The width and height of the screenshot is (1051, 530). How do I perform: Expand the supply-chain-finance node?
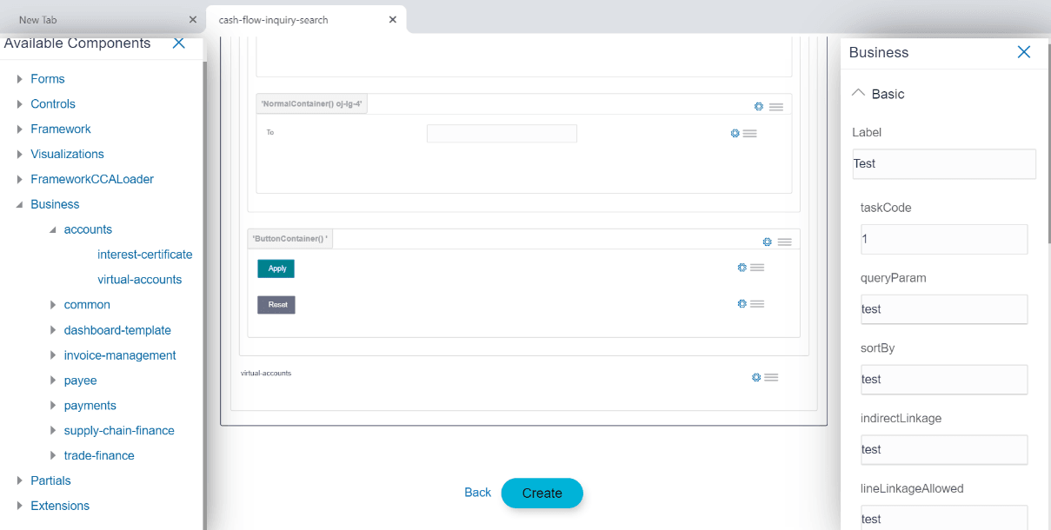click(53, 431)
